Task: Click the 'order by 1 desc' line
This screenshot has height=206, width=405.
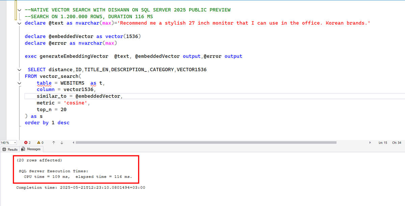Action: tap(47, 123)
